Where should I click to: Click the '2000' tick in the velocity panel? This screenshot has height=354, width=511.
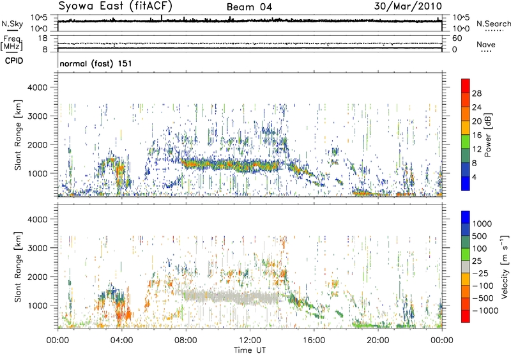(37, 277)
